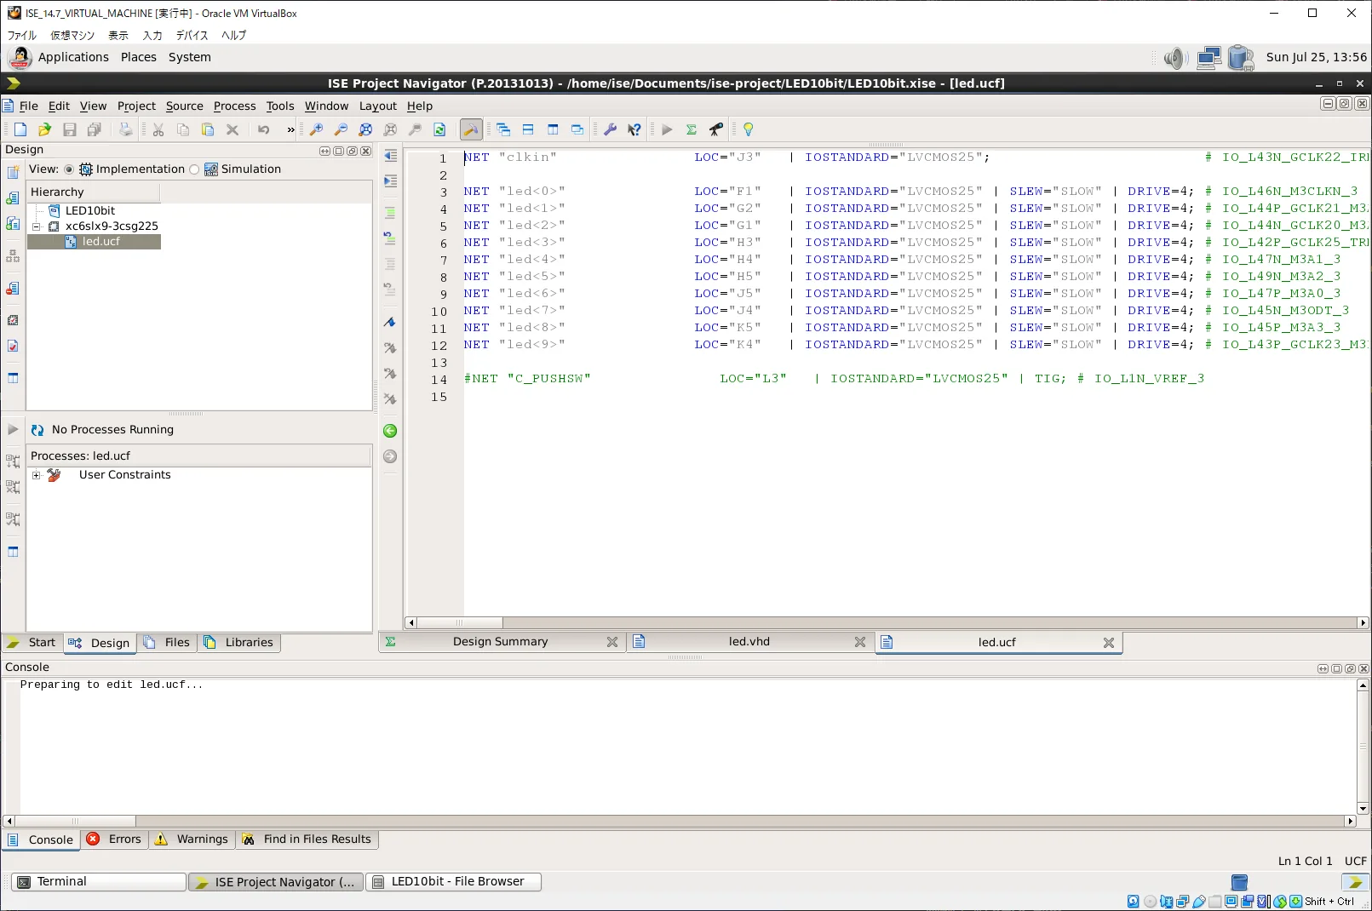Select the Implementation view radio button
Image resolution: width=1372 pixels, height=911 pixels.
click(x=69, y=169)
